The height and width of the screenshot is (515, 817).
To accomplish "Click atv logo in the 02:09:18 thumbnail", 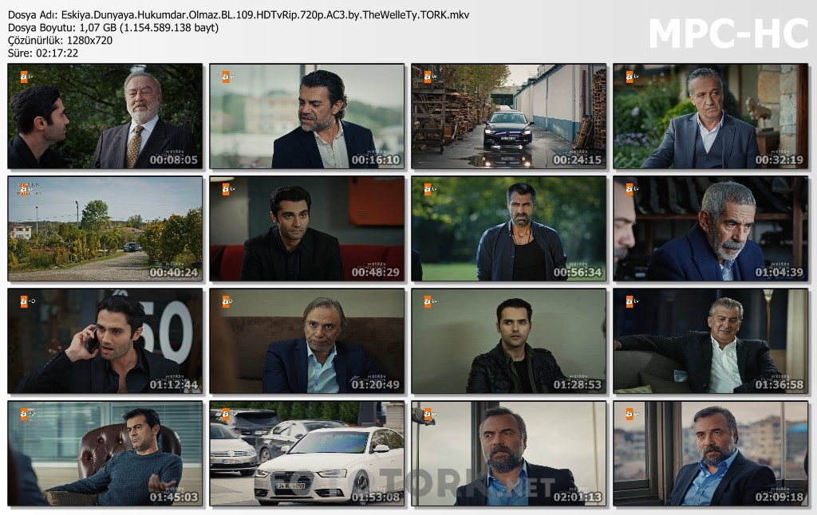I will tap(632, 414).
